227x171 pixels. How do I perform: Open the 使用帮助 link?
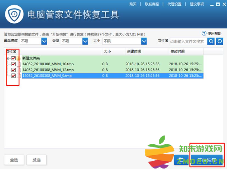(x=214, y=33)
